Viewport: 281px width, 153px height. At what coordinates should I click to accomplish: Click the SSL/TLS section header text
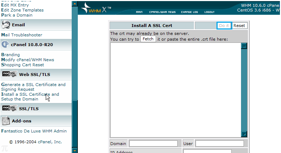[29, 109]
